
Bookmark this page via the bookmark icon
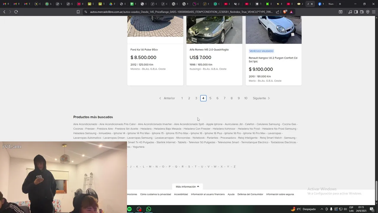(x=78, y=12)
